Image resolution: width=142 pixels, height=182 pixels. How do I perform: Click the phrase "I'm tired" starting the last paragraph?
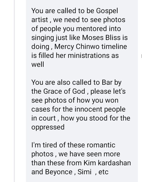click(x=44, y=145)
